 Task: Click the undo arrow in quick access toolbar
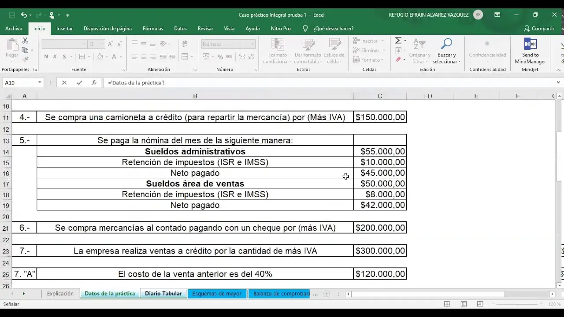24,15
